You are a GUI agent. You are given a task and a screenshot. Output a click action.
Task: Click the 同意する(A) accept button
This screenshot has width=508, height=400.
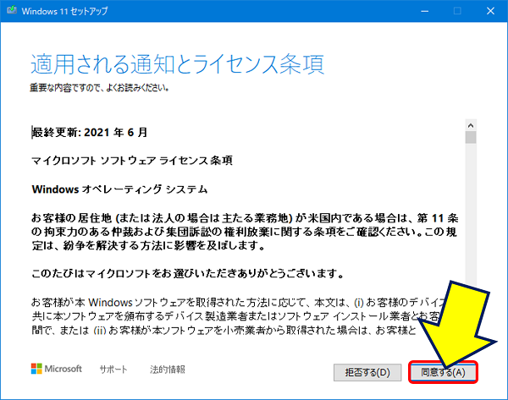443,372
